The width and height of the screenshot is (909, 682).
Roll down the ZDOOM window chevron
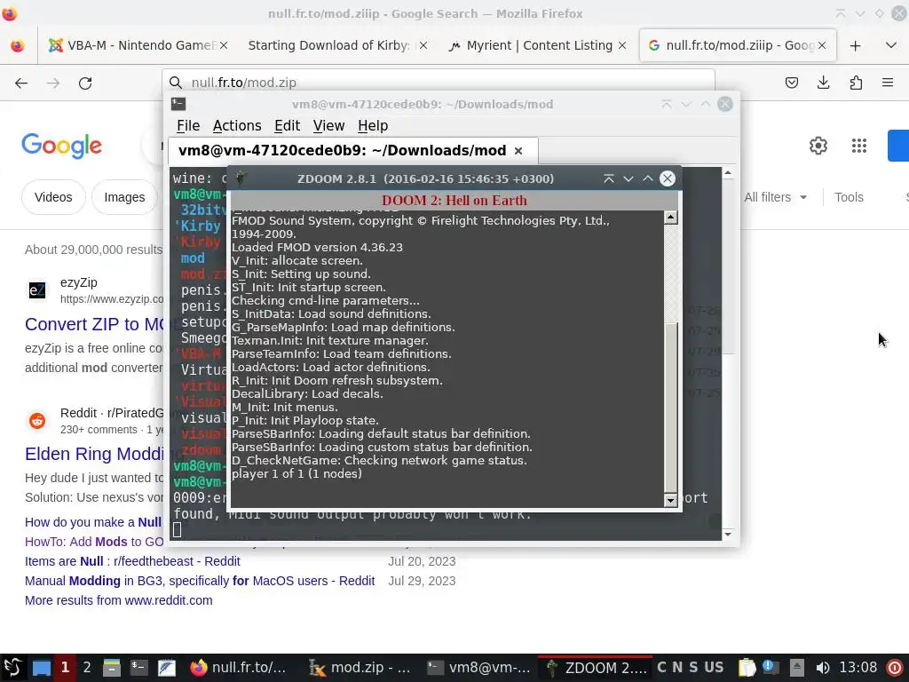[628, 178]
